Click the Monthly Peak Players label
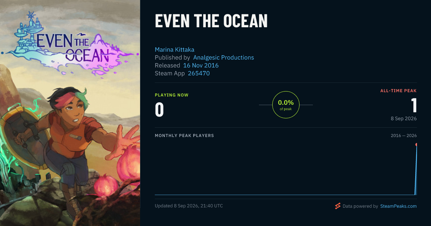 [184, 136]
